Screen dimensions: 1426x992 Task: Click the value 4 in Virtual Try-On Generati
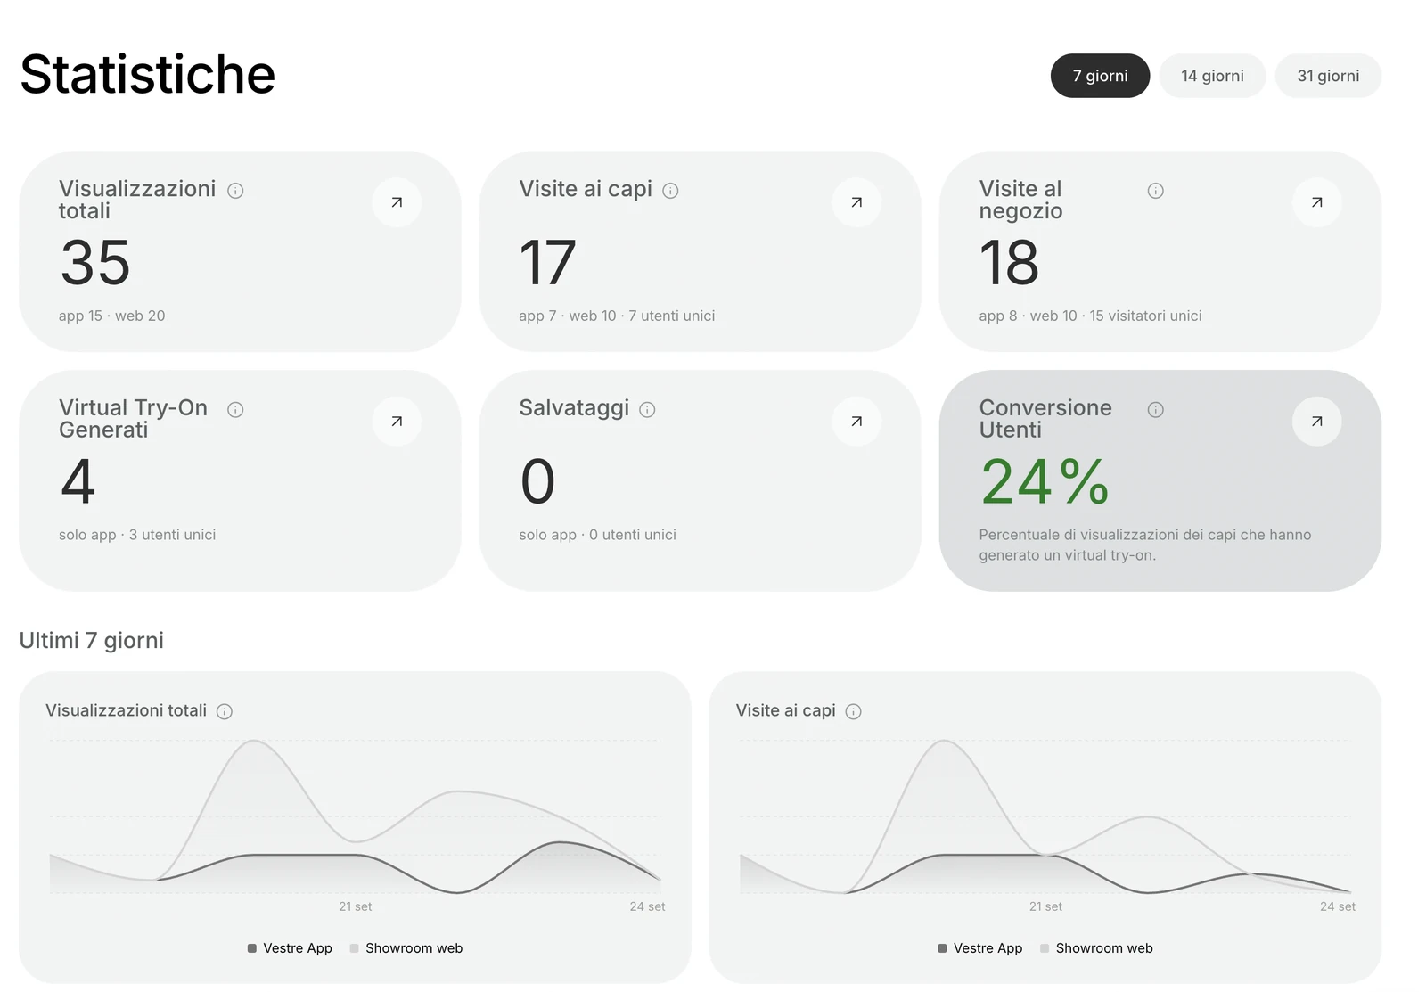[x=78, y=482]
